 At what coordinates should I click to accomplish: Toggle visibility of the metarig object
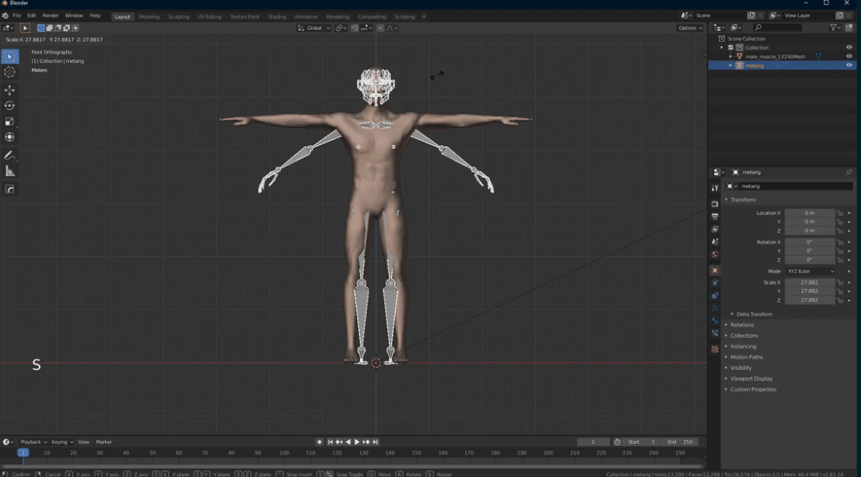849,65
